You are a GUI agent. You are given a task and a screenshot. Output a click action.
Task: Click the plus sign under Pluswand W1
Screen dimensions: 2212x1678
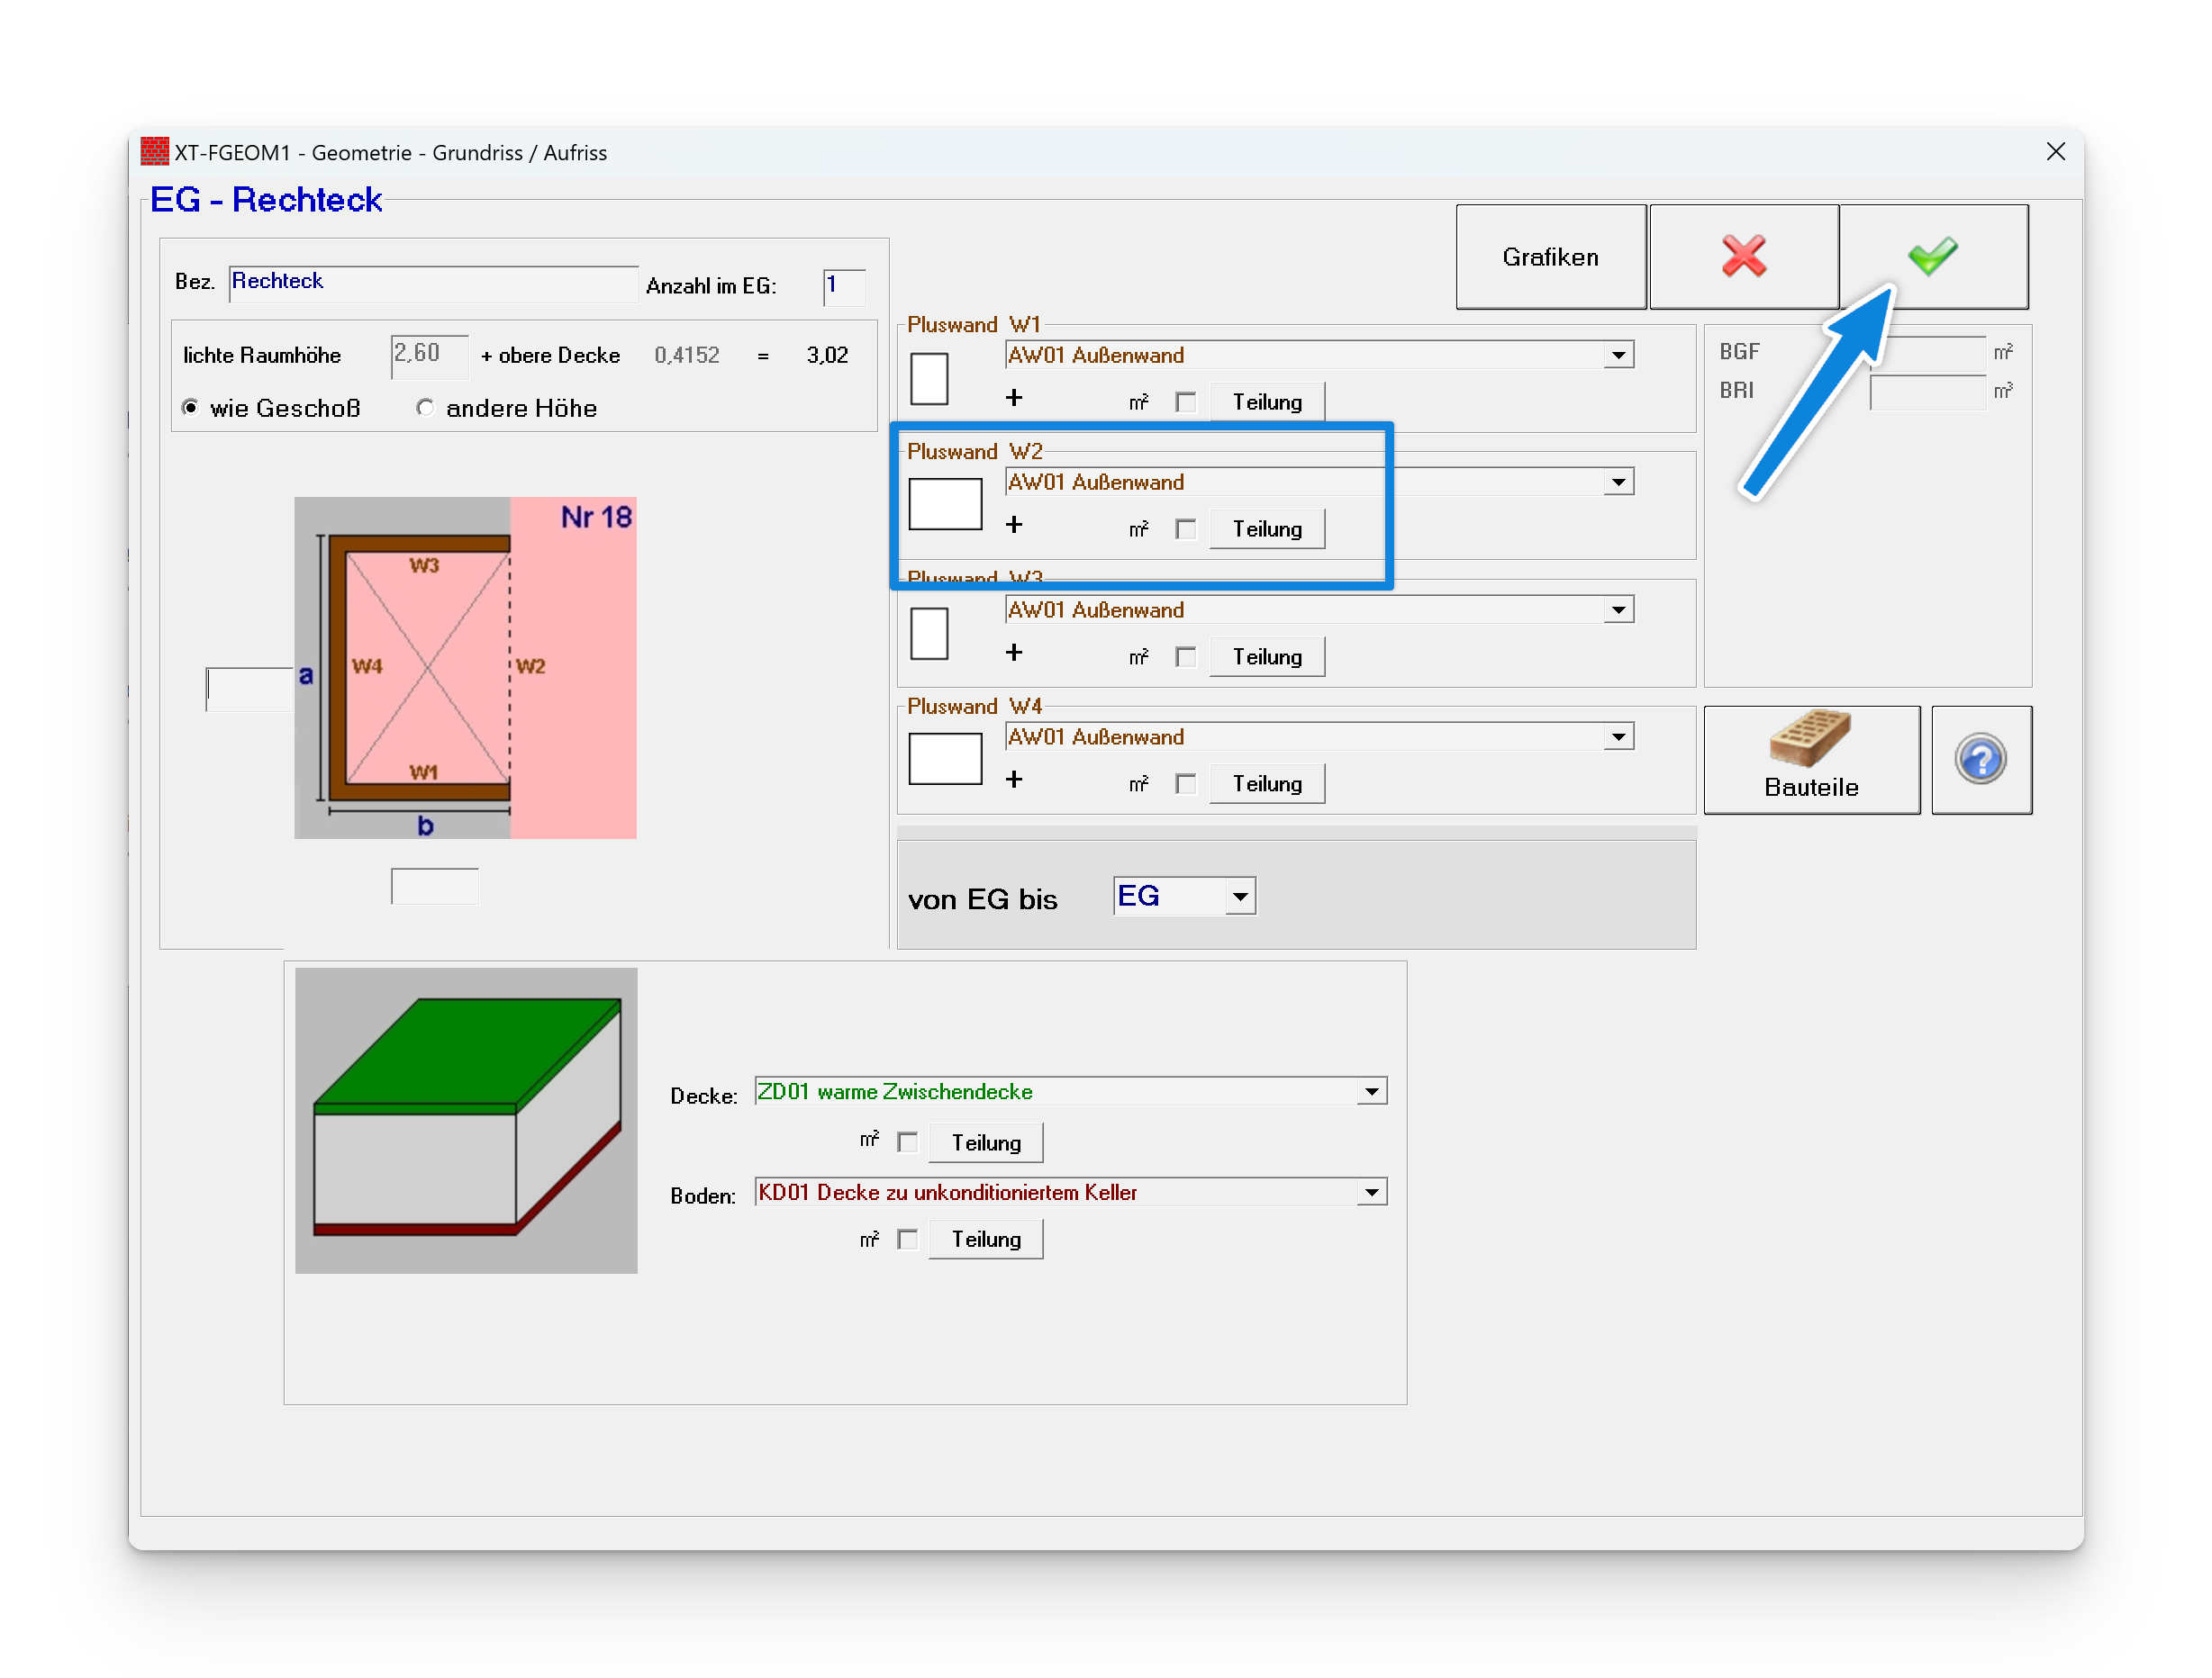[x=1014, y=399]
